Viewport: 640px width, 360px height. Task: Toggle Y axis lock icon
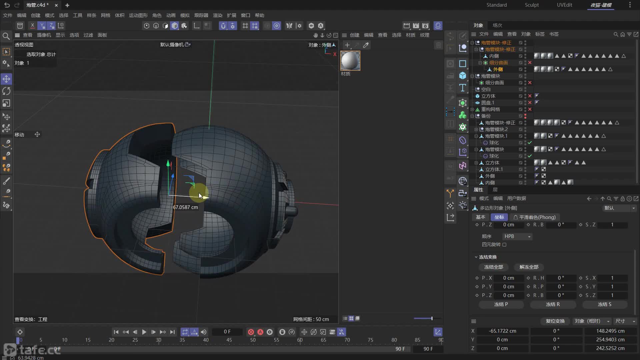pyautogui.click(x=42, y=26)
